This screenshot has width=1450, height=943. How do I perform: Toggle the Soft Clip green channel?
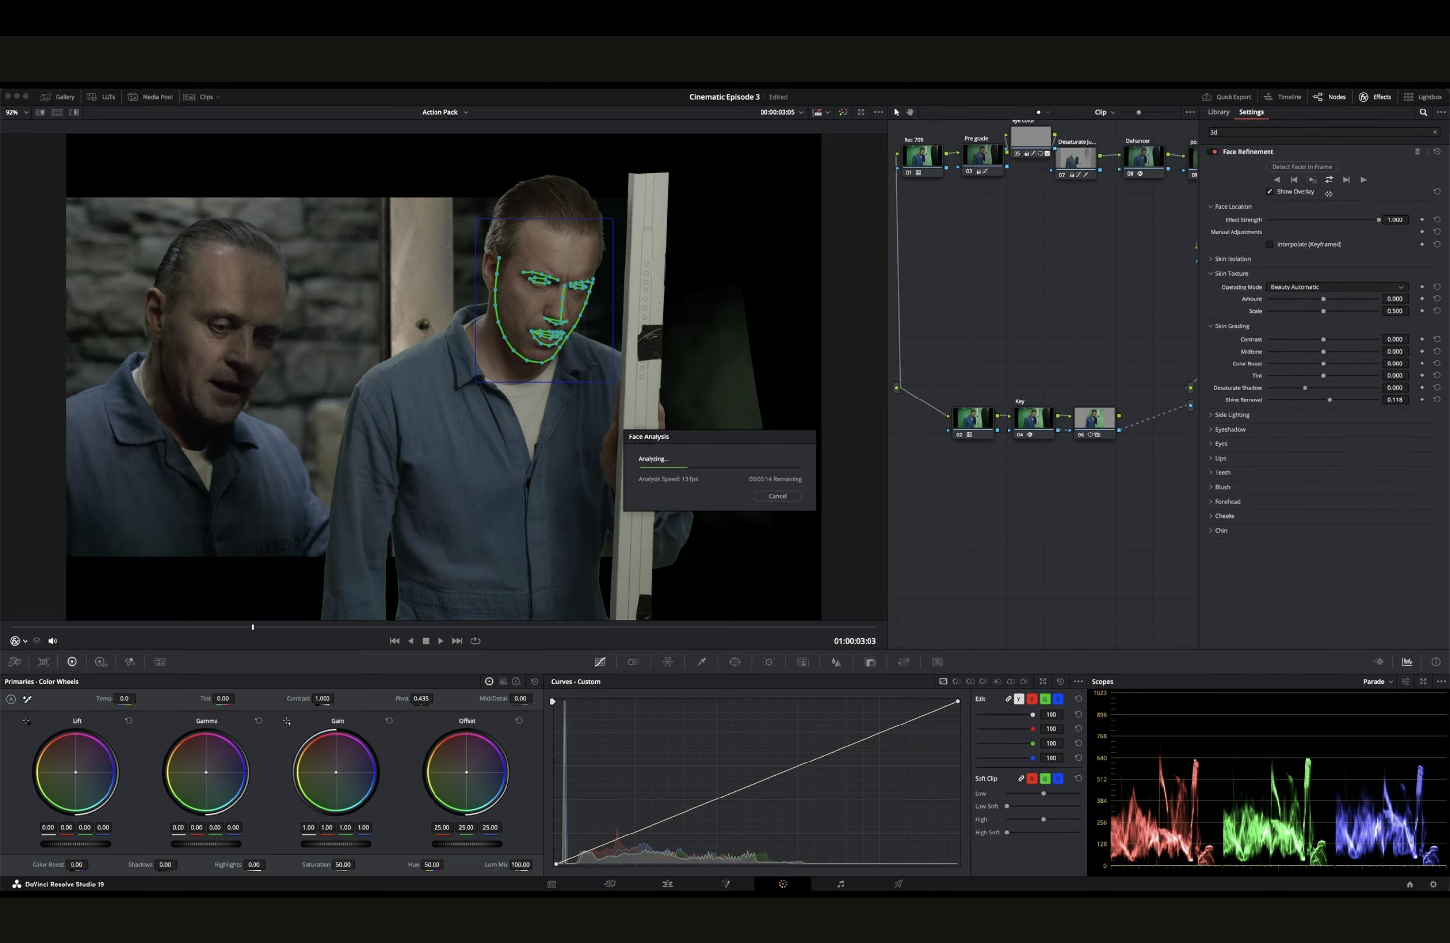pyautogui.click(x=1045, y=779)
